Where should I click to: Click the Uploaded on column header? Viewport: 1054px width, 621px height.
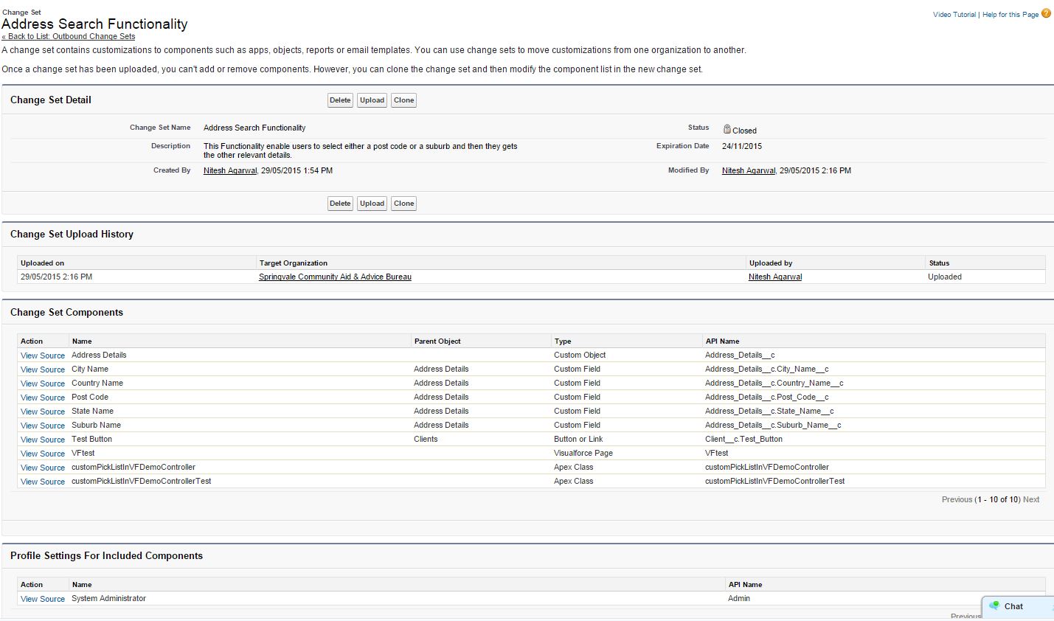tap(42, 263)
